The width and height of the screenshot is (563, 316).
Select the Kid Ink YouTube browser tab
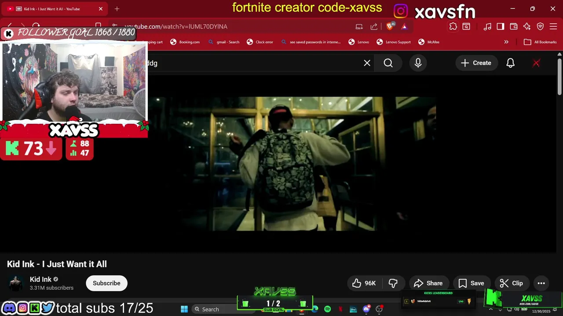(55, 9)
